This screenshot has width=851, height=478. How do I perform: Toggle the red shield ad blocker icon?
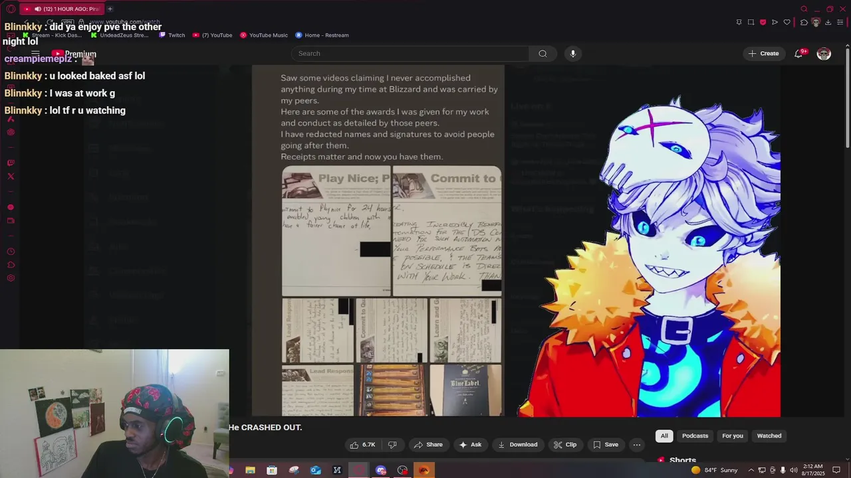(763, 22)
